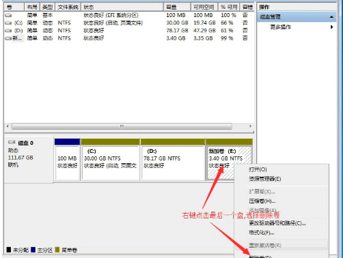Choose 格式化(F)... from the context menu
The height and width of the screenshot is (258, 343).
pyautogui.click(x=261, y=233)
